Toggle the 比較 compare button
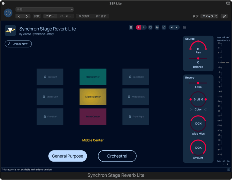This screenshot has width=232, height=180. pyautogui.click(x=37, y=16)
